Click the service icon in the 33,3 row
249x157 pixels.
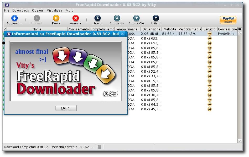[x=209, y=76]
